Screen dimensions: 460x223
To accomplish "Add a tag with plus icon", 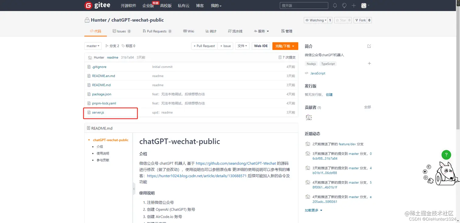I will tap(369, 63).
